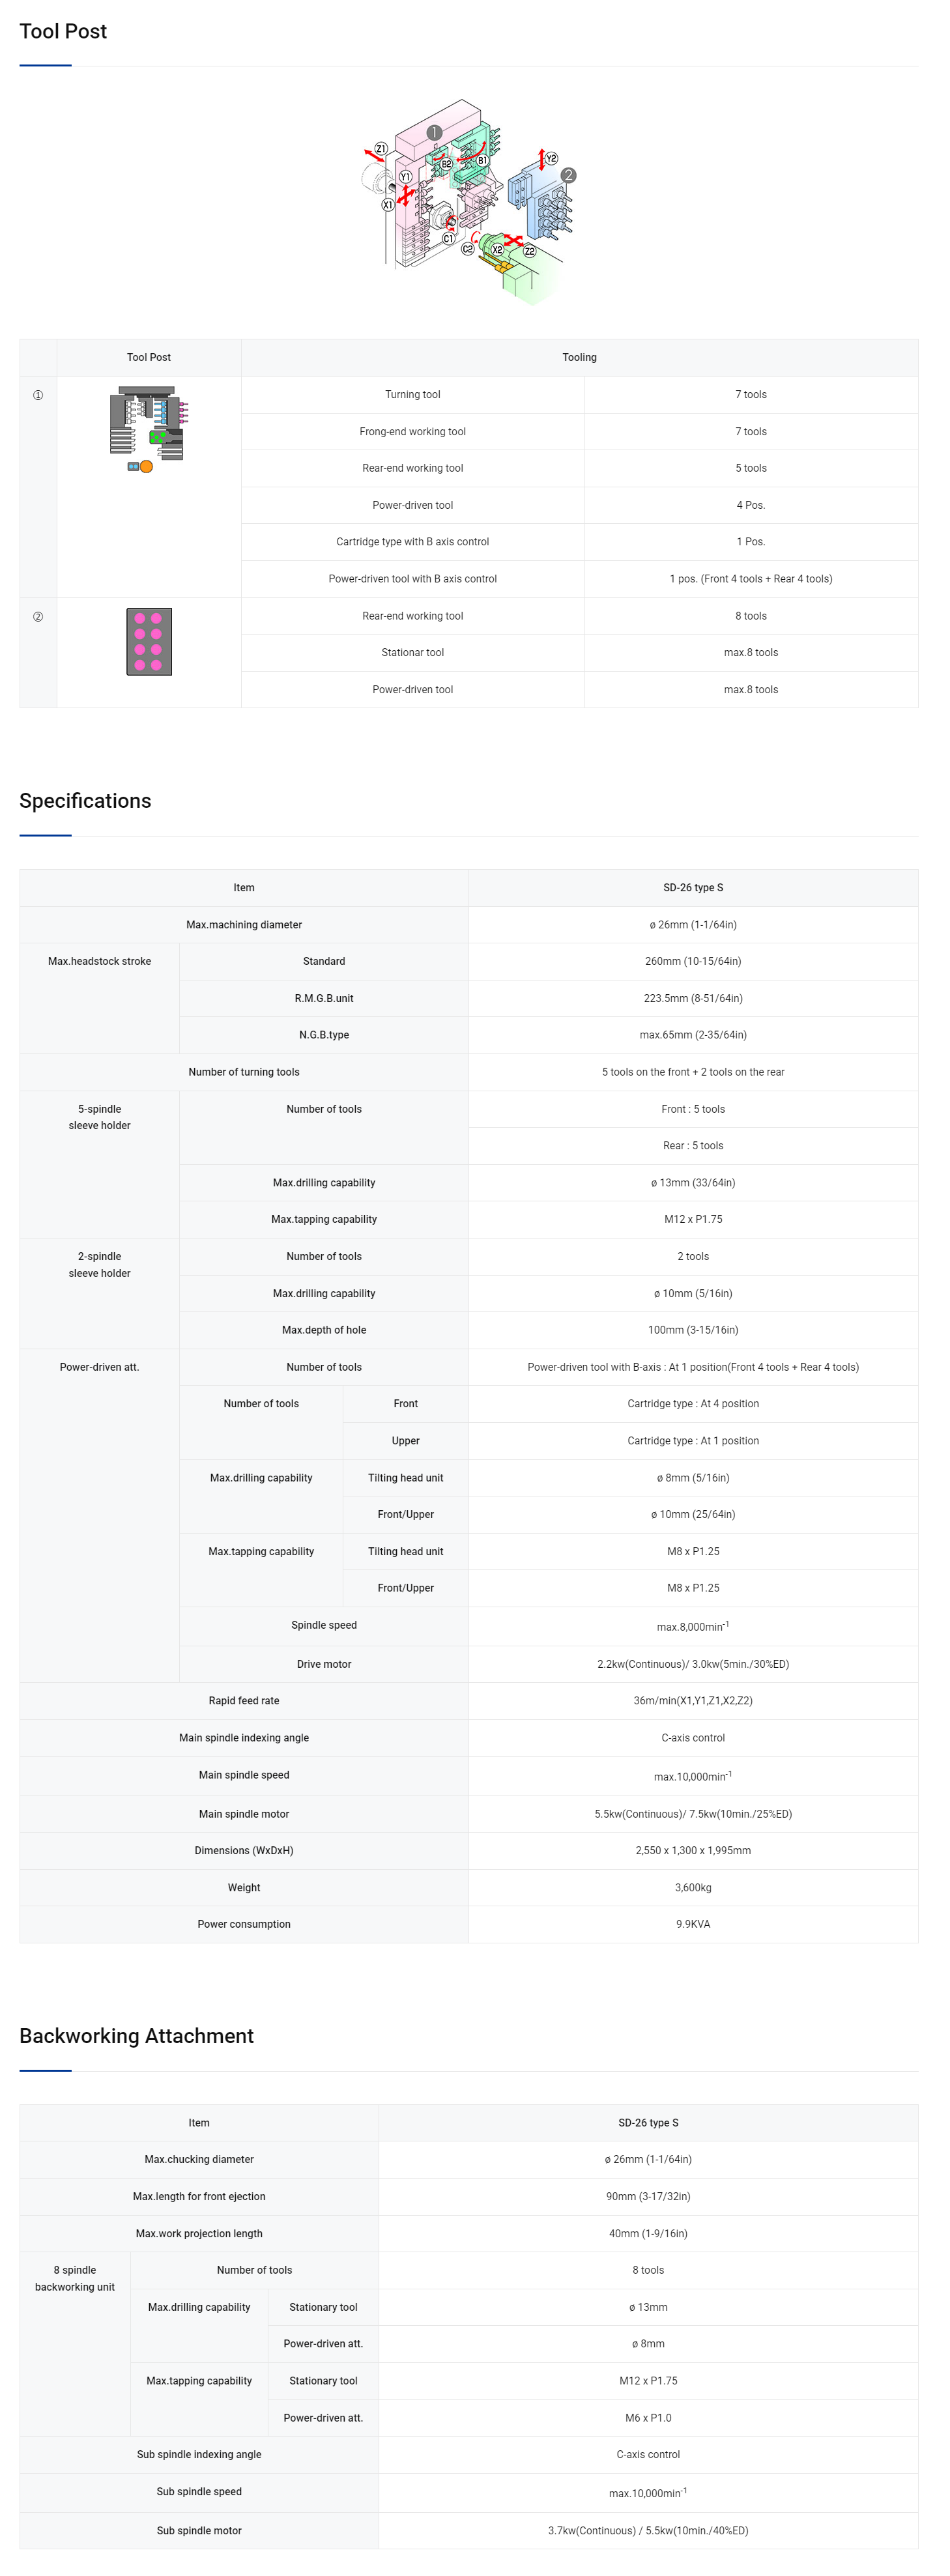Click the B1 axis label in diagram
This screenshot has width=950, height=2576.
coord(482,160)
